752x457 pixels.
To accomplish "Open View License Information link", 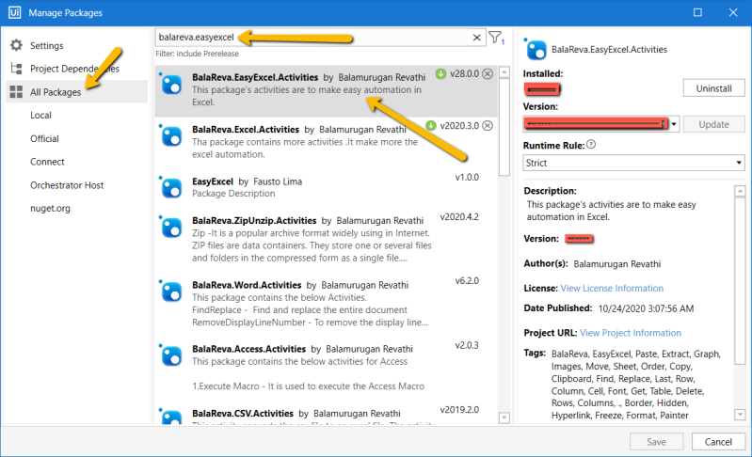I will coord(612,288).
